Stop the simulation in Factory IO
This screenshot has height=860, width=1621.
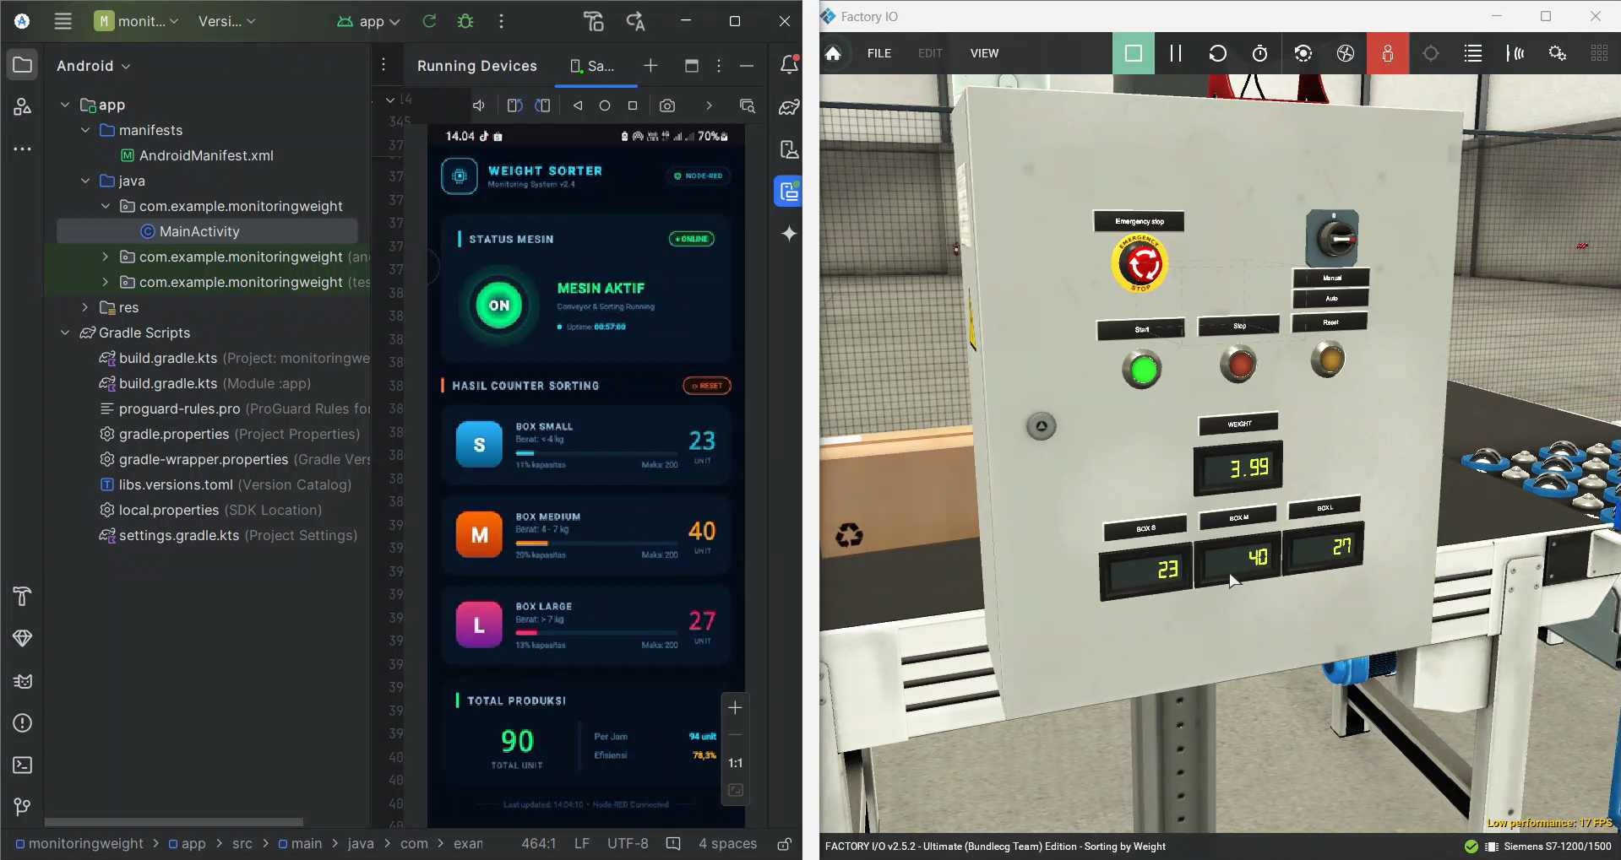click(1134, 53)
